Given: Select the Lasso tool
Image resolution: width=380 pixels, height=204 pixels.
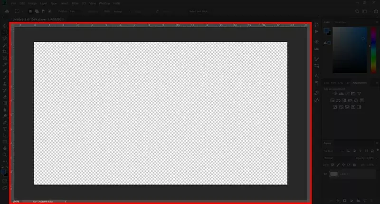Looking at the screenshot, I should [5, 39].
